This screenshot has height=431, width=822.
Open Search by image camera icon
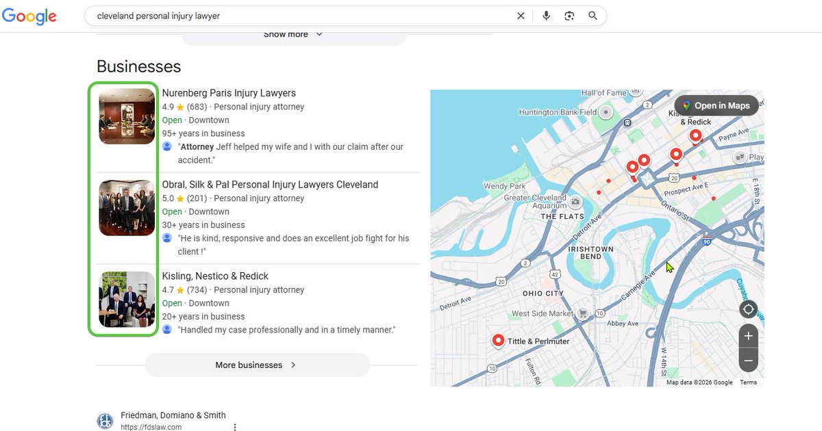[x=569, y=16]
